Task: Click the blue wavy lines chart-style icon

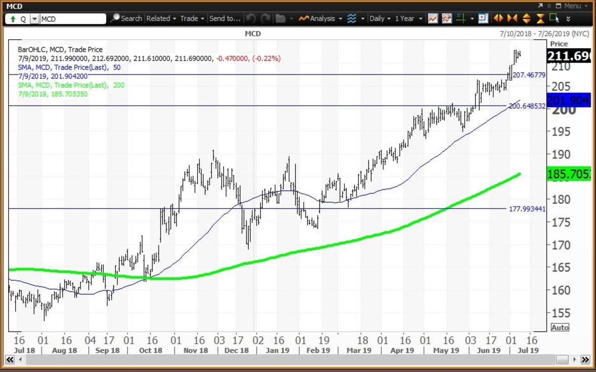Action: tap(352, 18)
